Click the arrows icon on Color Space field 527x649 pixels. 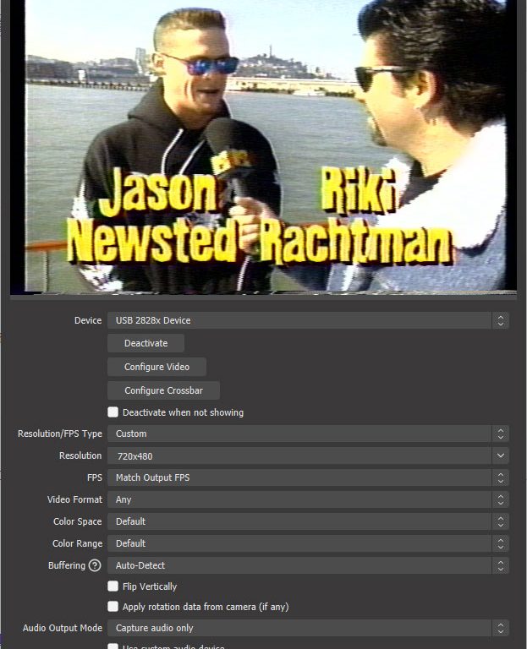501,521
